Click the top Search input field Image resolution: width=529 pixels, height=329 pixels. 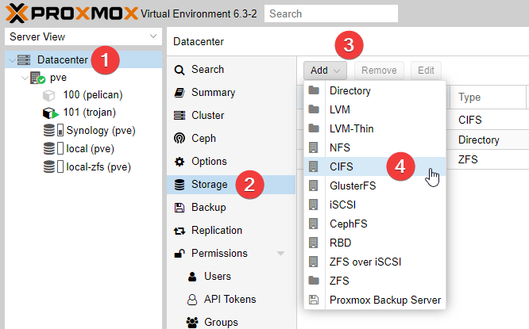tap(330, 13)
